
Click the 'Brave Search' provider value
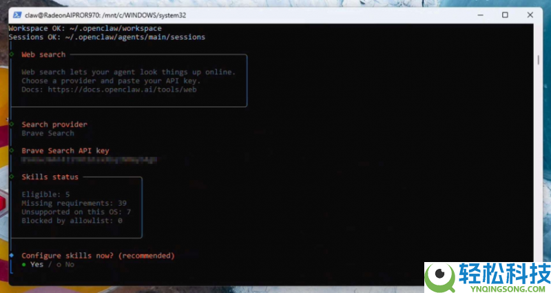pos(48,133)
